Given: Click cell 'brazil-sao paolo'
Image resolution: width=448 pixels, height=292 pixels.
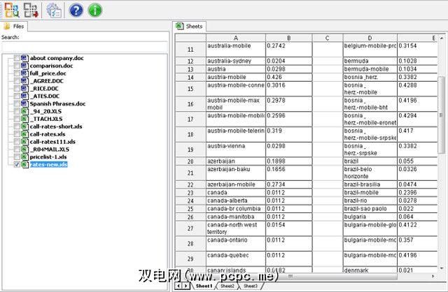Looking at the screenshot, I should coord(370,209).
